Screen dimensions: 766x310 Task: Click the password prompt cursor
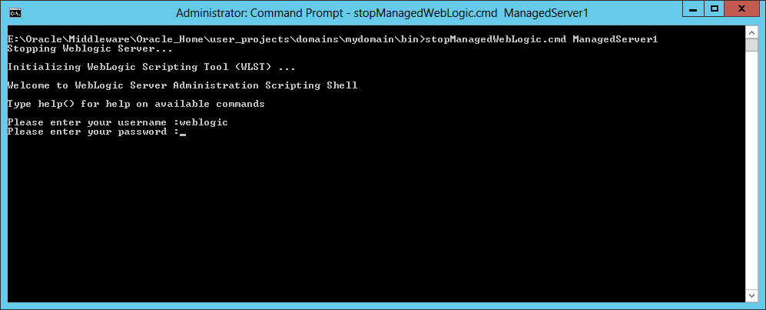(183, 132)
